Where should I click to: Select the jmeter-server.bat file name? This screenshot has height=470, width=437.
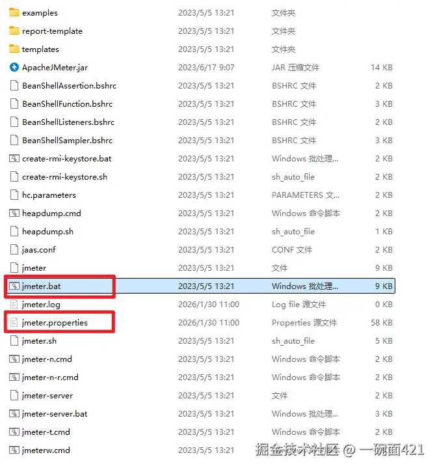pos(55,414)
